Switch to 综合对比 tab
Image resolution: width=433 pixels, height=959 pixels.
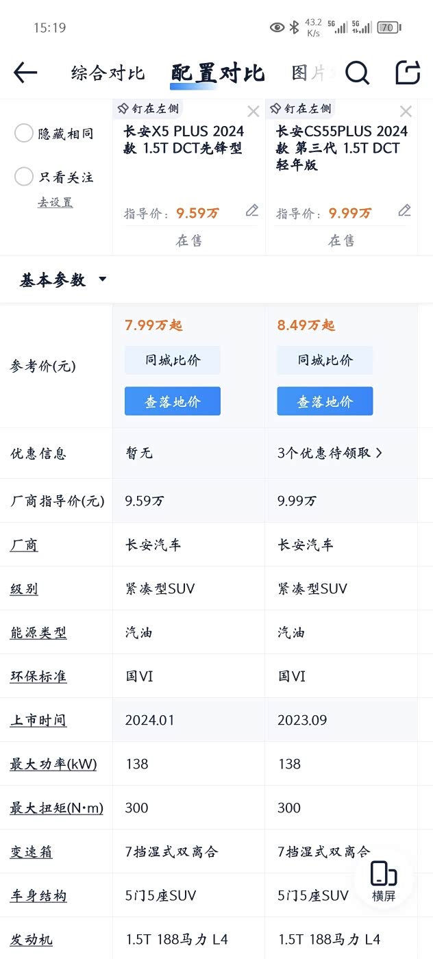point(108,73)
